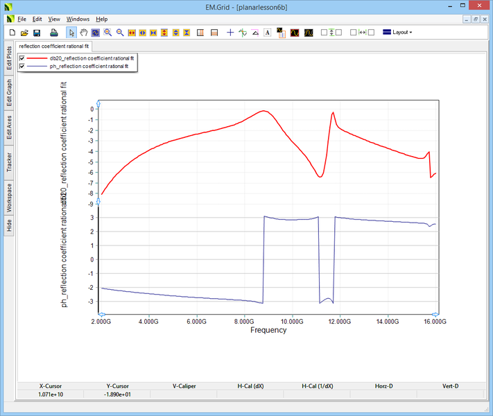Uncheck db20_reflection coefficient plot checkbox
This screenshot has width=493, height=416.
(22, 58)
